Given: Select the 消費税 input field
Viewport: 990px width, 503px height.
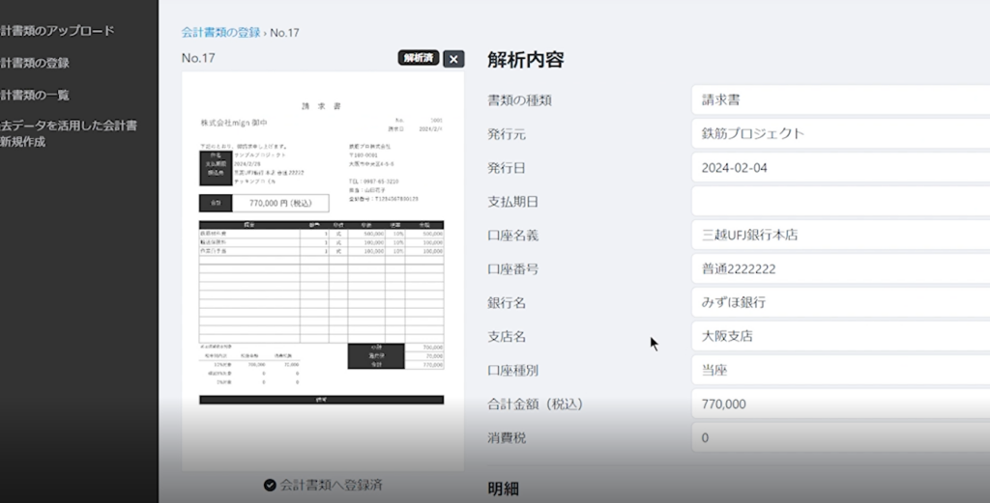Looking at the screenshot, I should click(x=839, y=438).
